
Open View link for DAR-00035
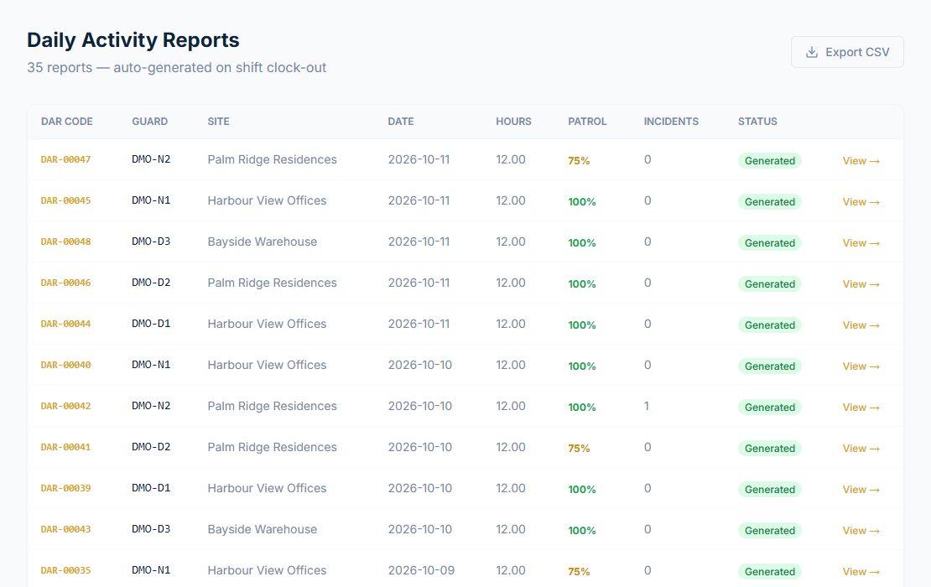[x=861, y=572]
